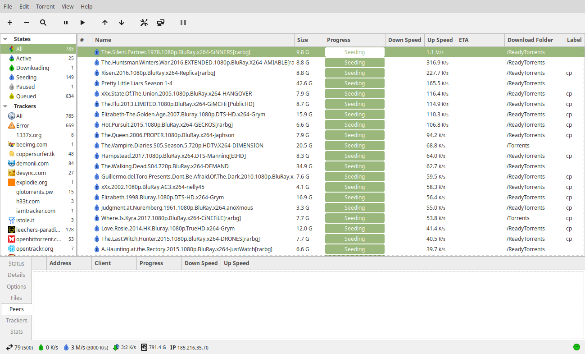Switch to the Files tab
The height and width of the screenshot is (354, 585).
pyautogui.click(x=17, y=298)
